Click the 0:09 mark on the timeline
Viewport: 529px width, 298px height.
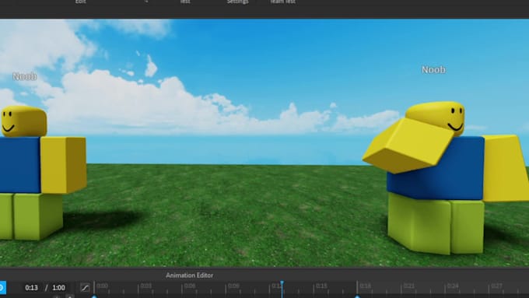click(233, 286)
